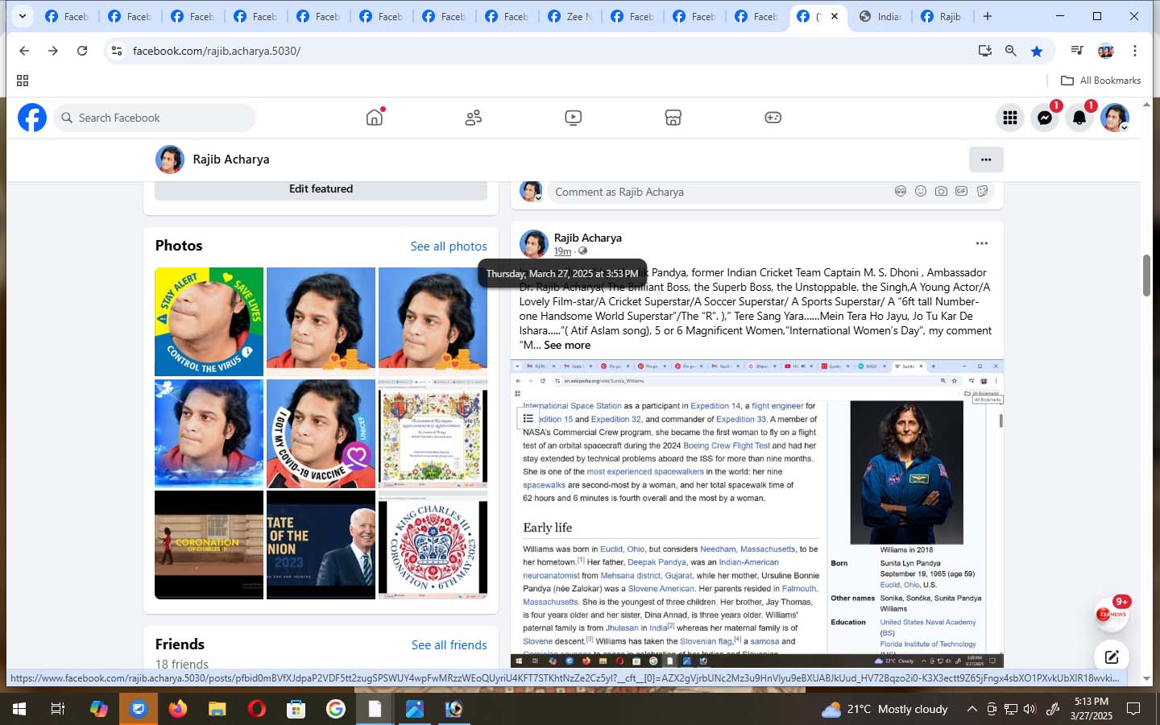Open See all photos link
This screenshot has height=725, width=1160.
449,246
